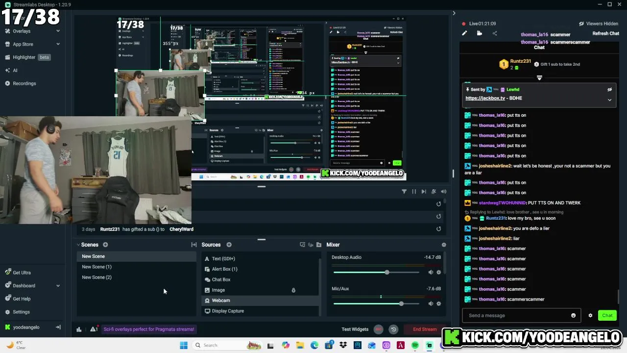The width and height of the screenshot is (627, 353).
Task: Click the End Stream button
Action: 425,329
